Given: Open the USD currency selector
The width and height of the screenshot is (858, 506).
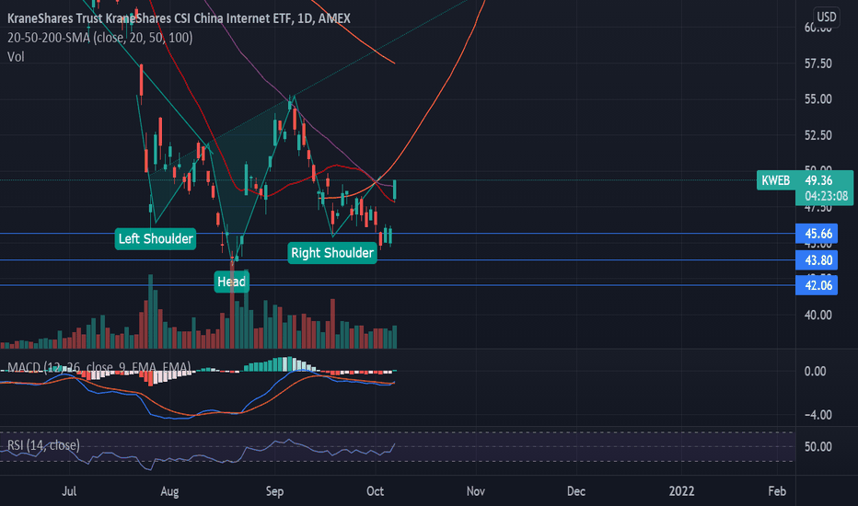Looking at the screenshot, I should (827, 17).
